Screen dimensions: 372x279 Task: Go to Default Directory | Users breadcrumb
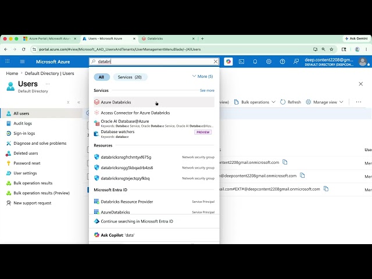coord(49,73)
